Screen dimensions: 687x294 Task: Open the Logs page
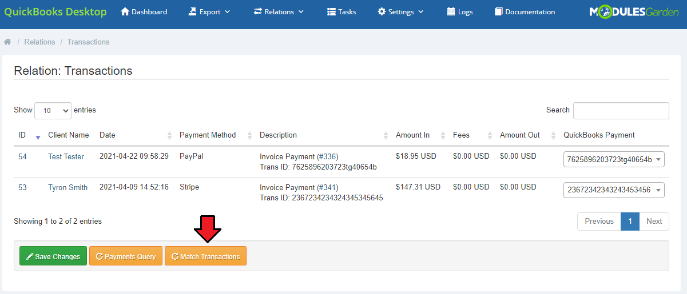(x=460, y=11)
